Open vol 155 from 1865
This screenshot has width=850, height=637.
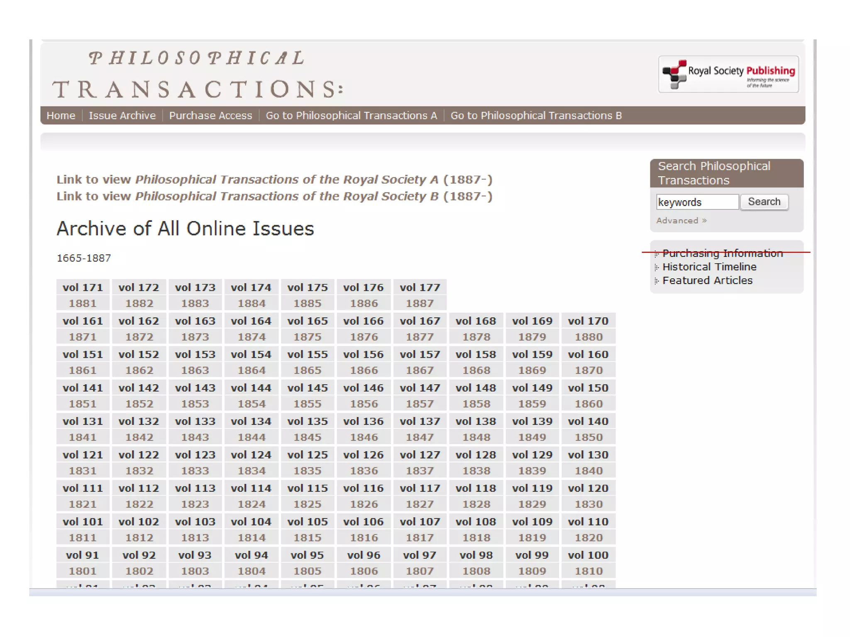click(307, 355)
